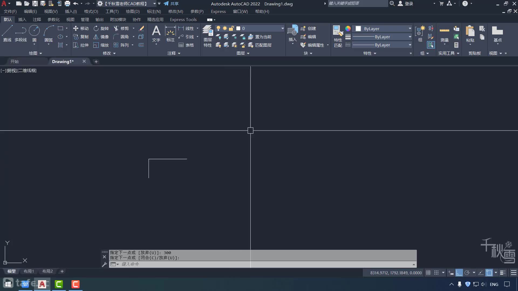This screenshot has height=291, width=518.
Task: Select the Line (直线) tool
Action: click(x=7, y=34)
